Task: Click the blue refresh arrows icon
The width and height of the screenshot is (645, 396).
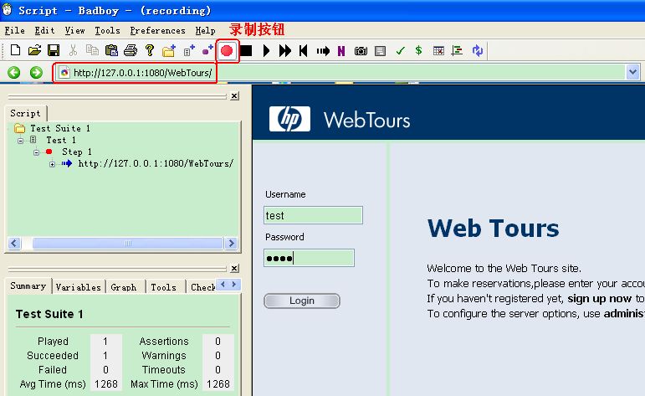Action: pos(477,50)
